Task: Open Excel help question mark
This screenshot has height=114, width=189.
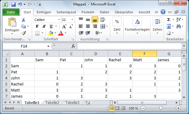Action: [163, 12]
